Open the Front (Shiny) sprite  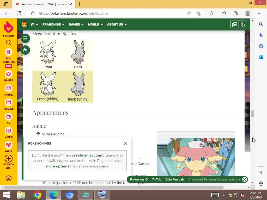coord(48,84)
